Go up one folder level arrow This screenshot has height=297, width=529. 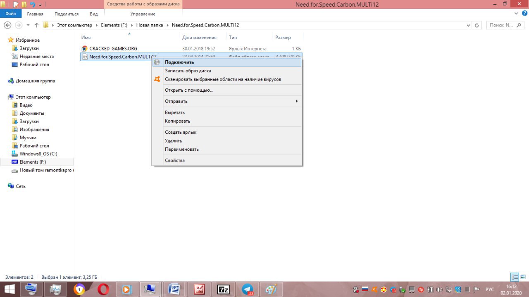click(37, 25)
